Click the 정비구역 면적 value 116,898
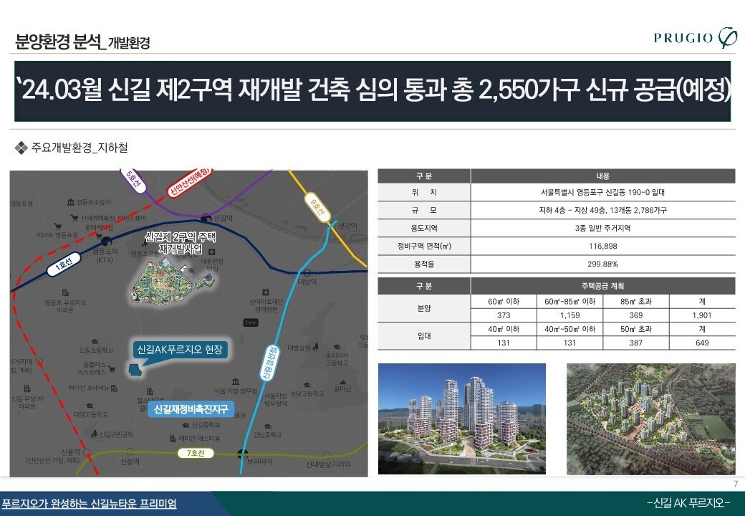 tap(603, 246)
